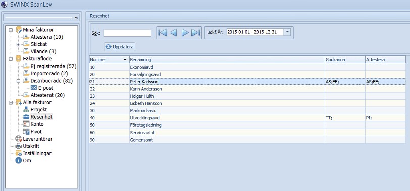Select the Peter Karlsson row
The height and width of the screenshot is (191, 410).
247,82
